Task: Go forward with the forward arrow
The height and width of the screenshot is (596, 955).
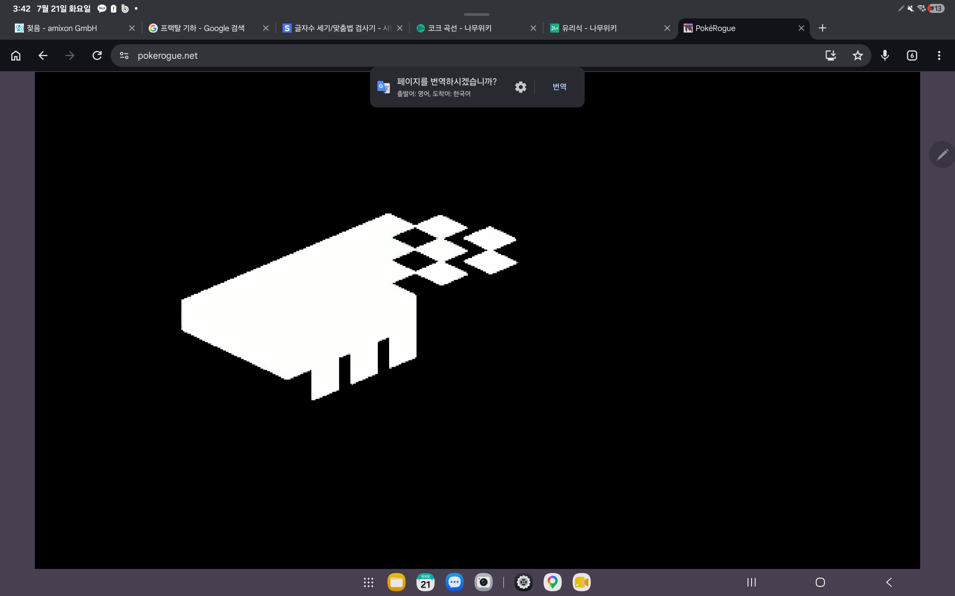Action: tap(70, 55)
